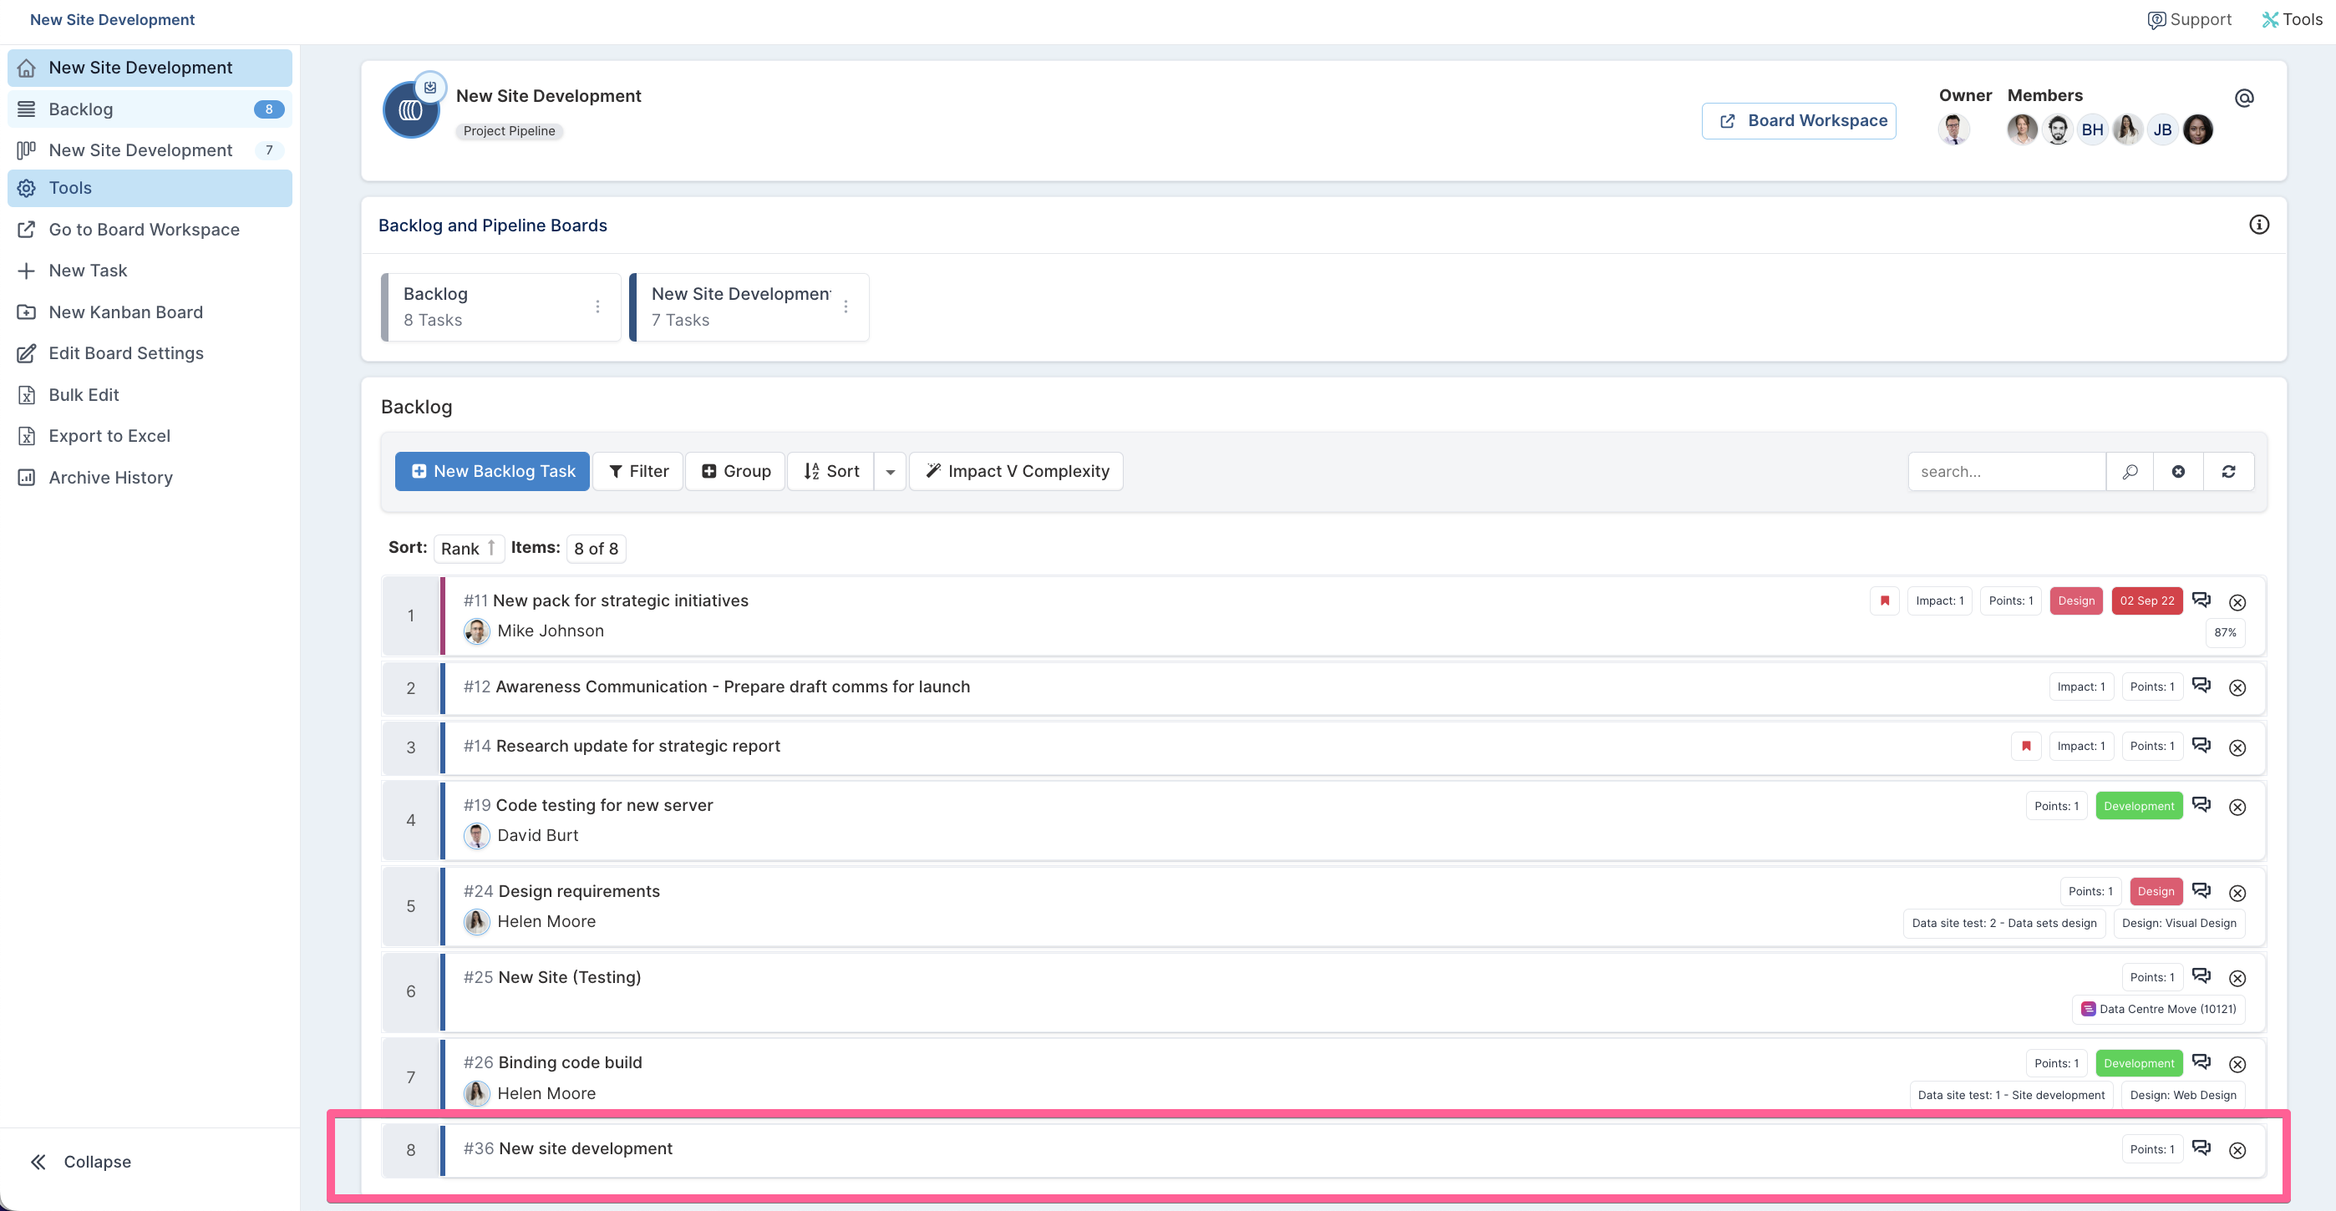Open the New Site Development 7 Tasks card
This screenshot has width=2336, height=1211.
[749, 307]
